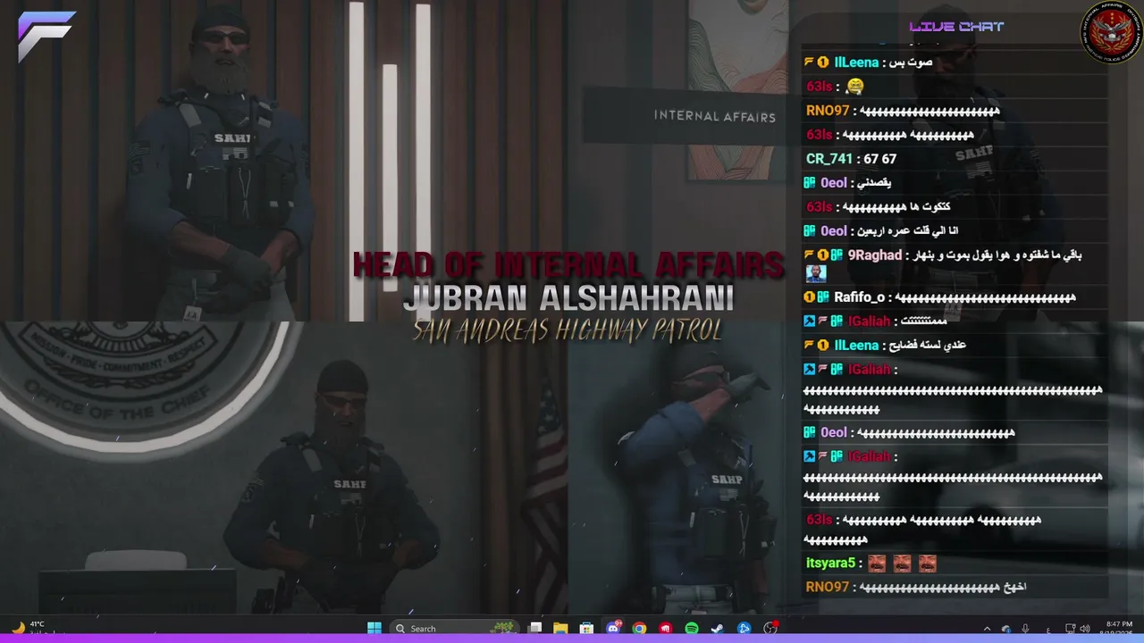1144x643 pixels.
Task: Select username 9Raghad in chat
Action: click(875, 255)
